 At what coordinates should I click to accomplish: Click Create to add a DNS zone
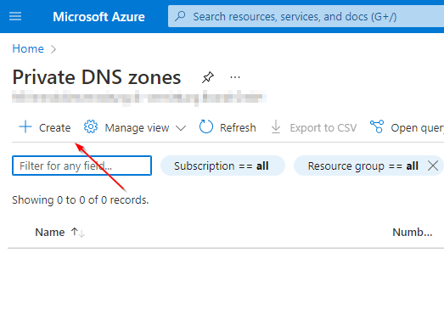(x=45, y=127)
